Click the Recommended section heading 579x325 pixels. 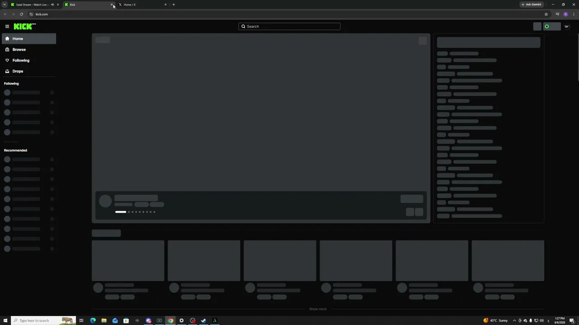(x=15, y=150)
